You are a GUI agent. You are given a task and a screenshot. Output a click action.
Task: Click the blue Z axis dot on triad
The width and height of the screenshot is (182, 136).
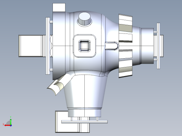click(11, 126)
